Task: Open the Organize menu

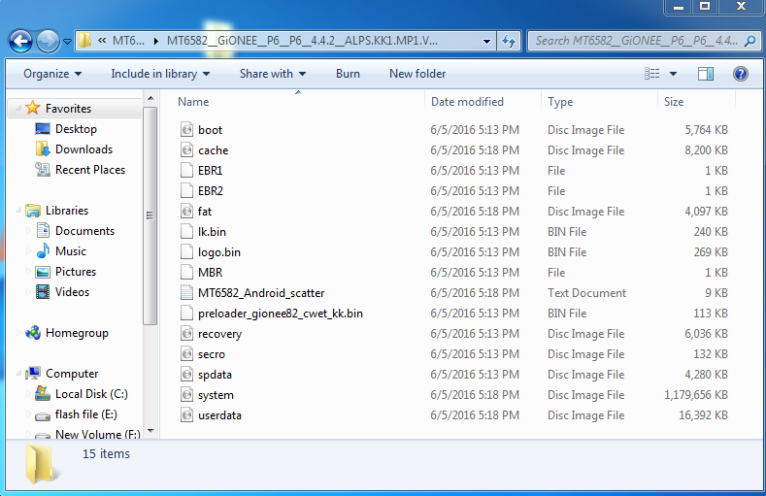Action: 52,74
